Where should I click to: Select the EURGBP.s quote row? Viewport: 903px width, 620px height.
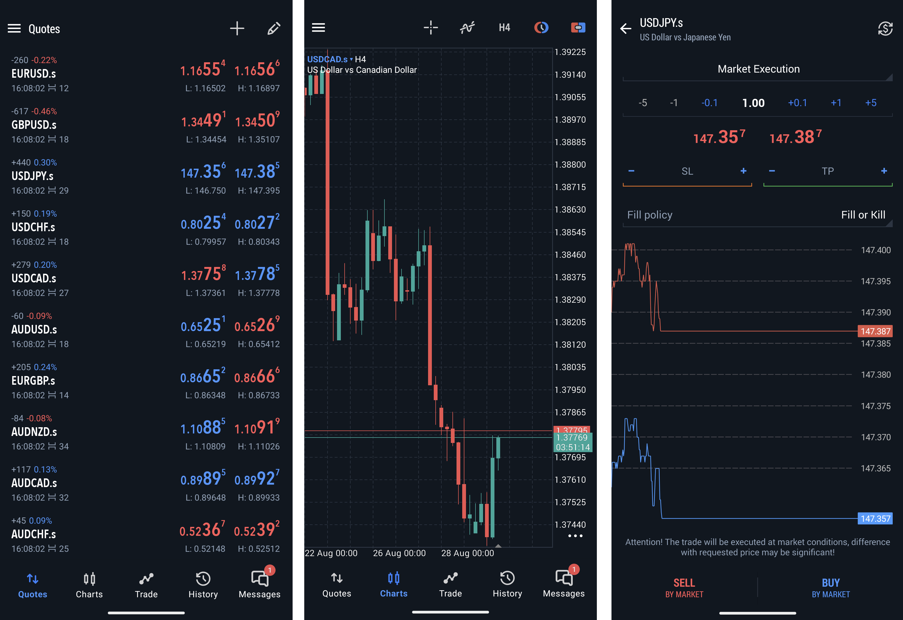click(x=146, y=381)
